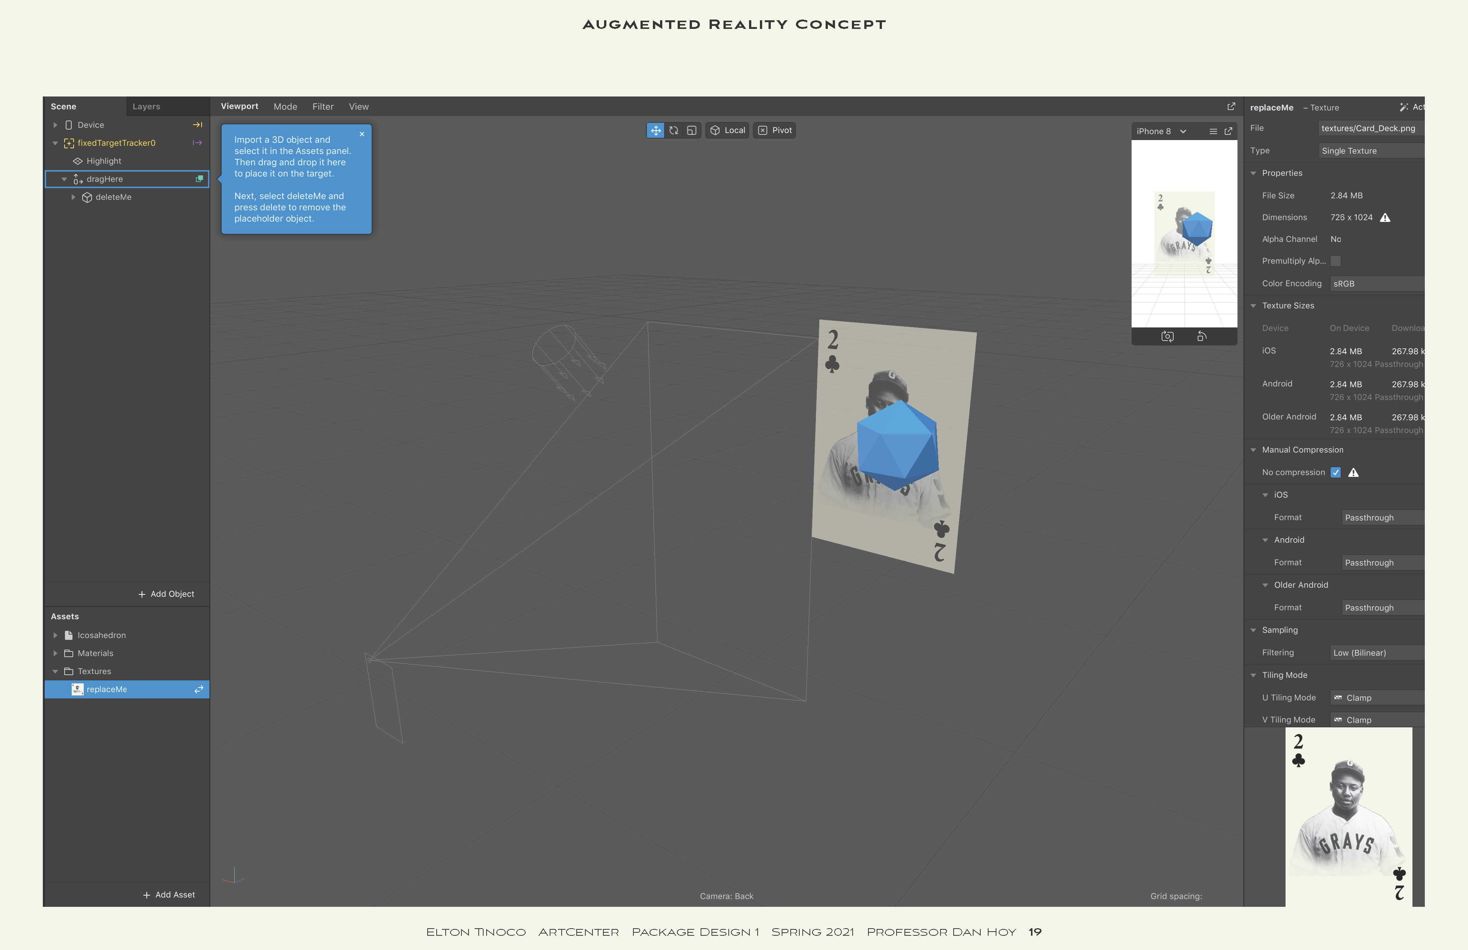1468x950 pixels.
Task: Expand the Materials folder in Assets
Action: point(56,653)
